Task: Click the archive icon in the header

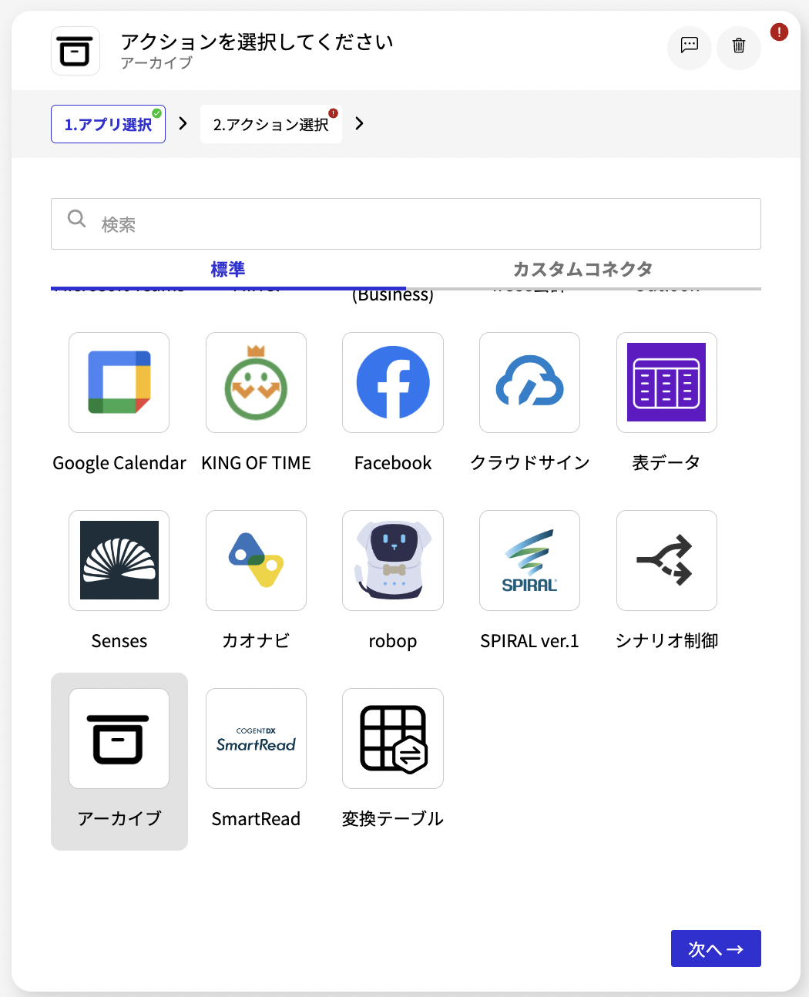Action: (76, 51)
